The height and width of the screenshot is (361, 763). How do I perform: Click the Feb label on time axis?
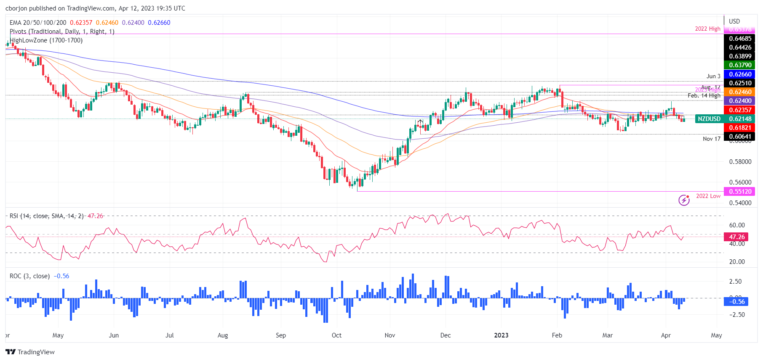(x=557, y=335)
